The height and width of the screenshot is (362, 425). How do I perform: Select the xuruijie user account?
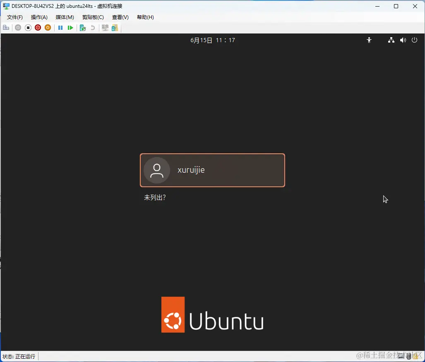(212, 170)
